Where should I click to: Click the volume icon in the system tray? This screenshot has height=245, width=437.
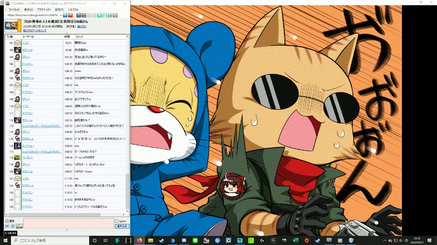[x=401, y=240]
